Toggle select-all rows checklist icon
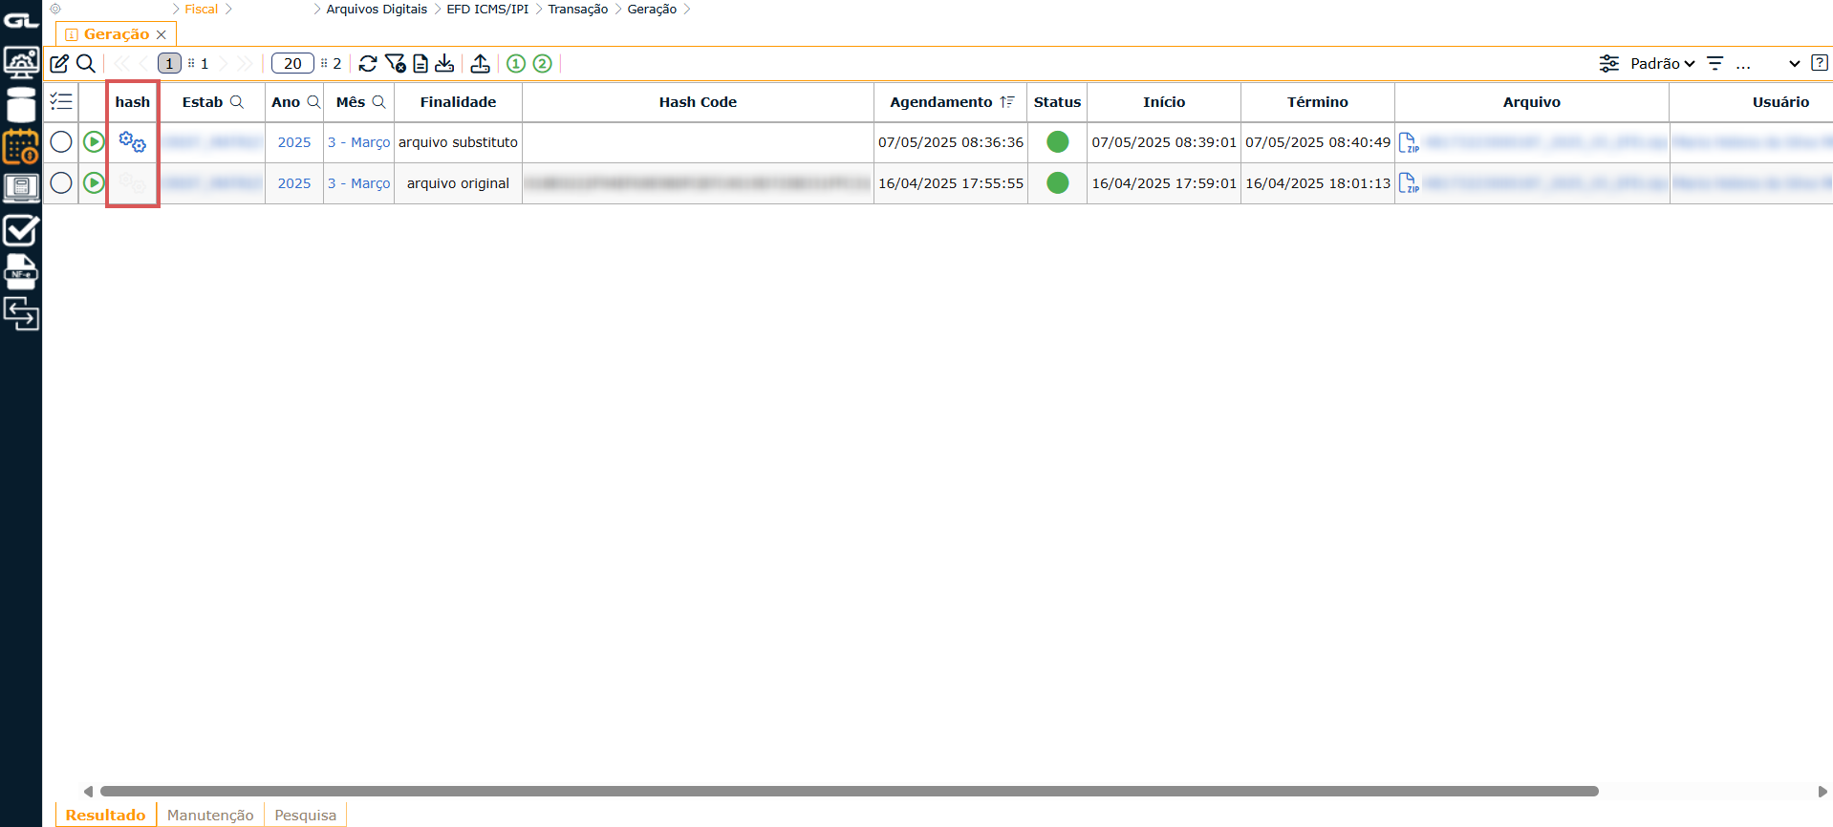This screenshot has width=1833, height=827. tap(61, 101)
